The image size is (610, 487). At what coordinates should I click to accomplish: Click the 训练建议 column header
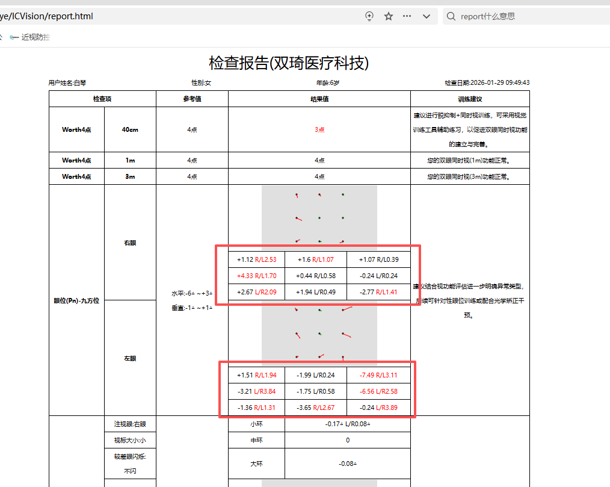coord(470,99)
